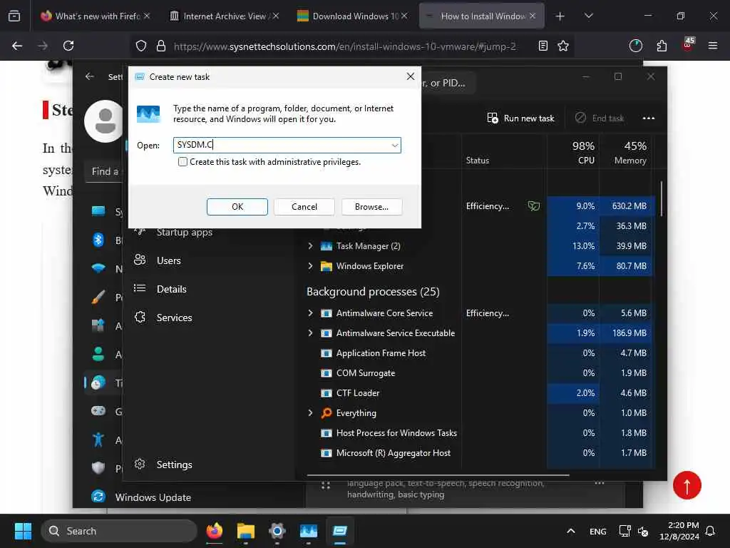
Task: Show hidden system tray icons chevron
Action: coord(571,531)
